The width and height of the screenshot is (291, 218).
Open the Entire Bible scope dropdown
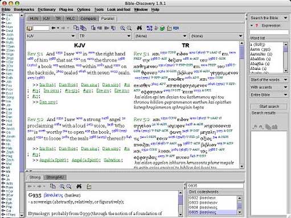[269, 95]
